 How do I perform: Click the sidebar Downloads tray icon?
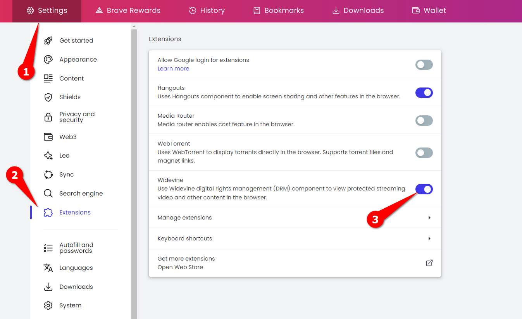click(48, 287)
